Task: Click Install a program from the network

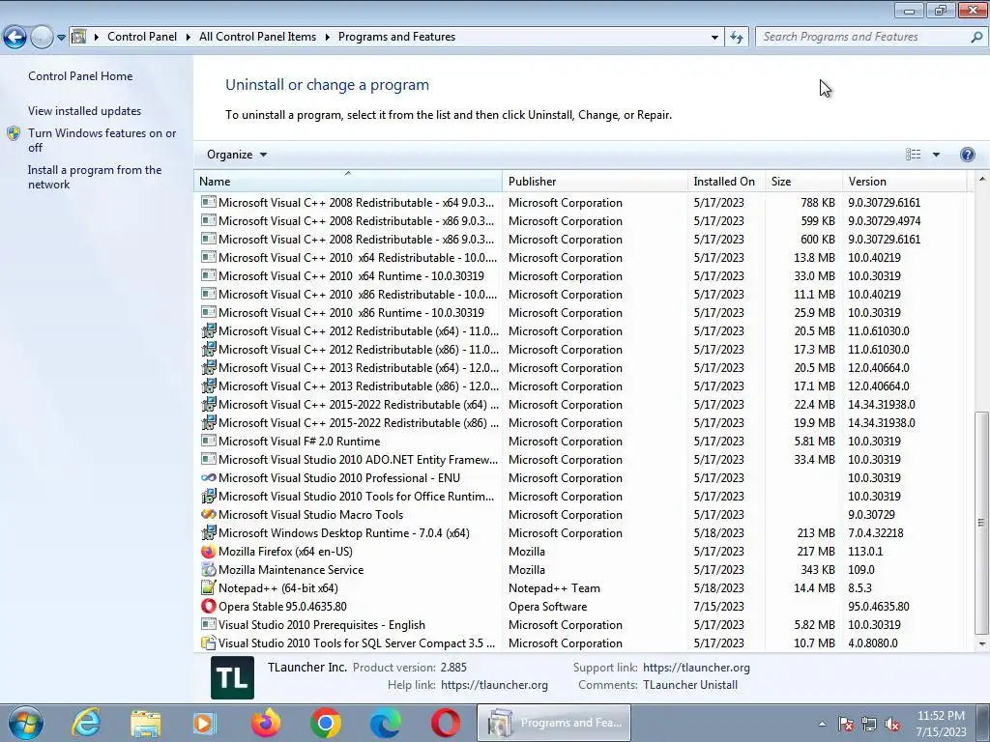Action: point(95,178)
